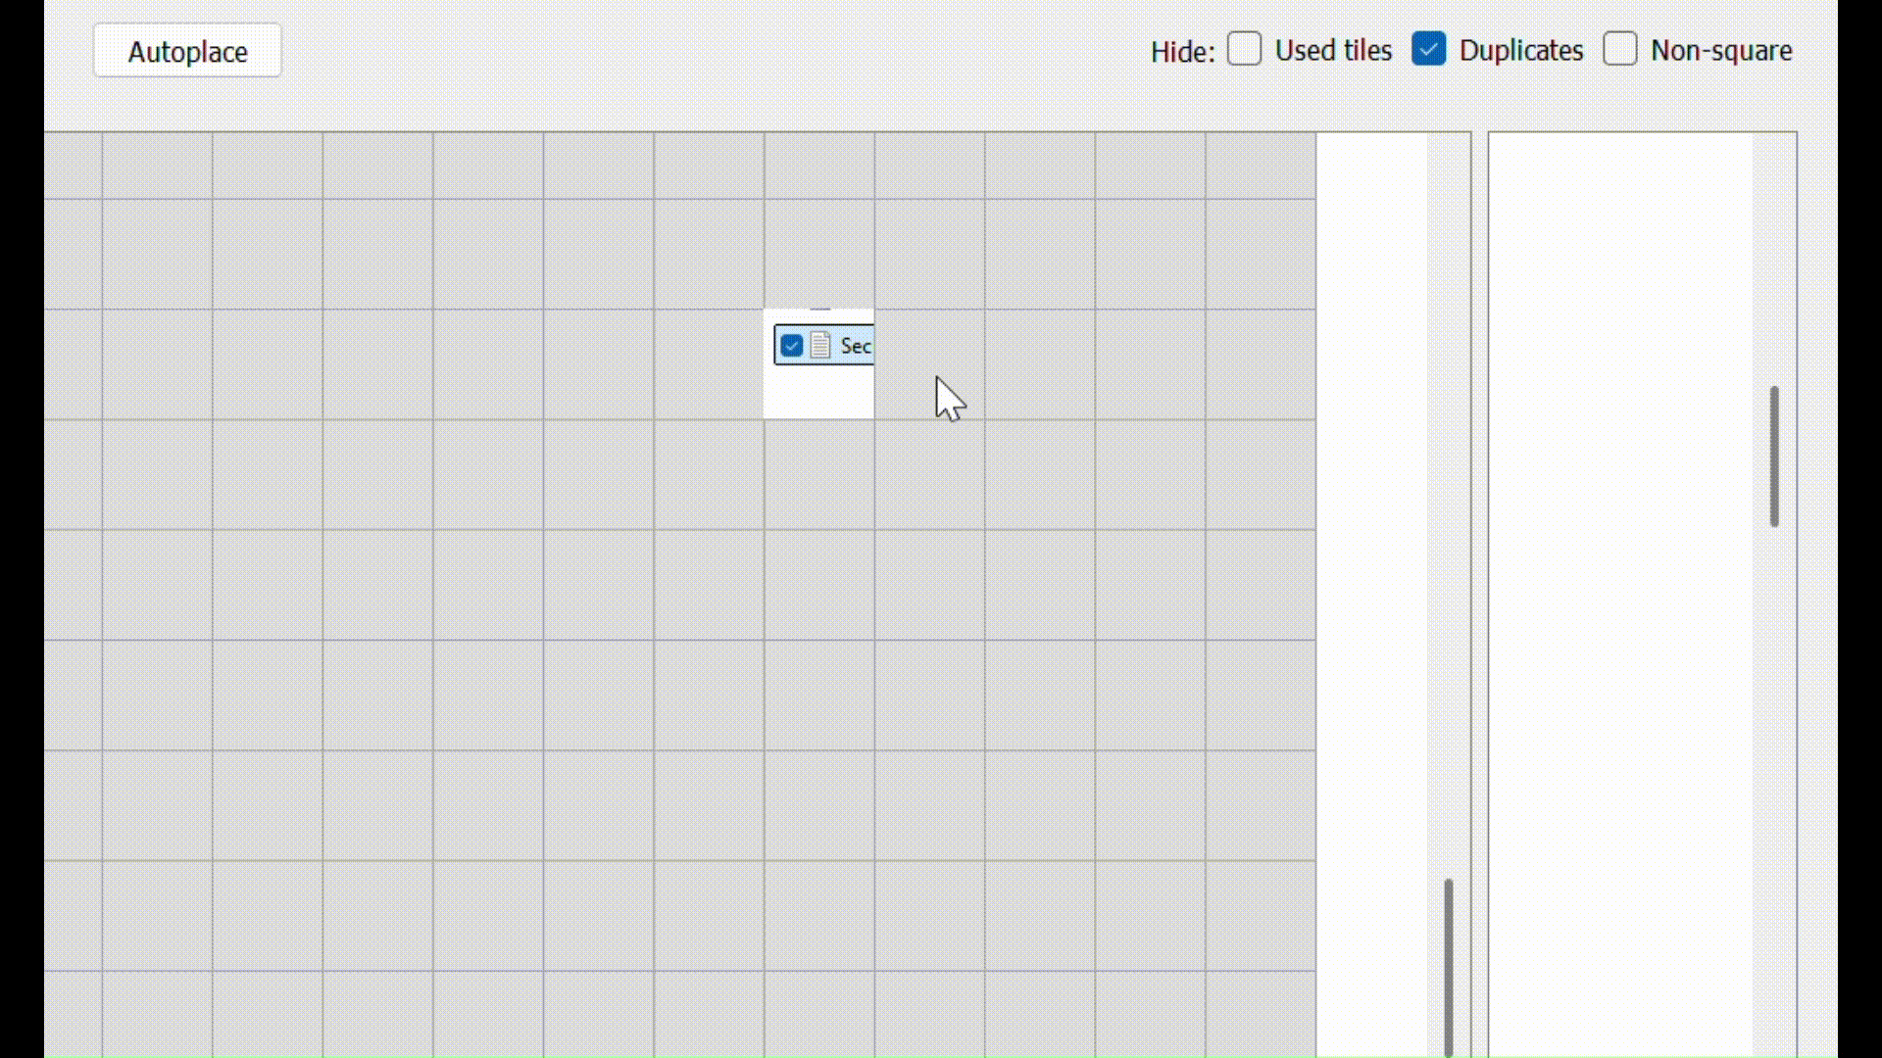Click the document page icon in the placed tile
This screenshot has width=1882, height=1058.
click(x=820, y=346)
